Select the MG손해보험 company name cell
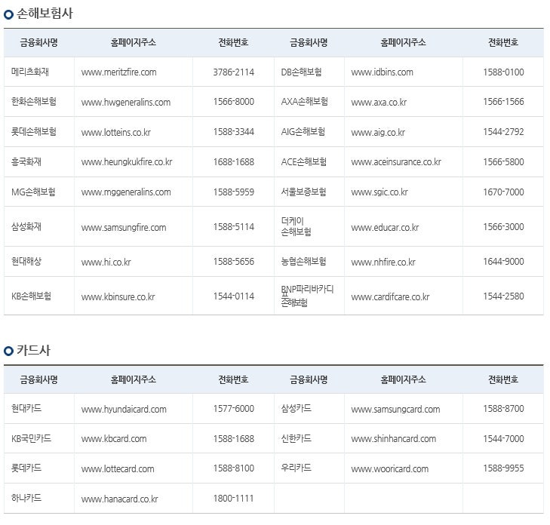550x525 pixels. point(39,192)
